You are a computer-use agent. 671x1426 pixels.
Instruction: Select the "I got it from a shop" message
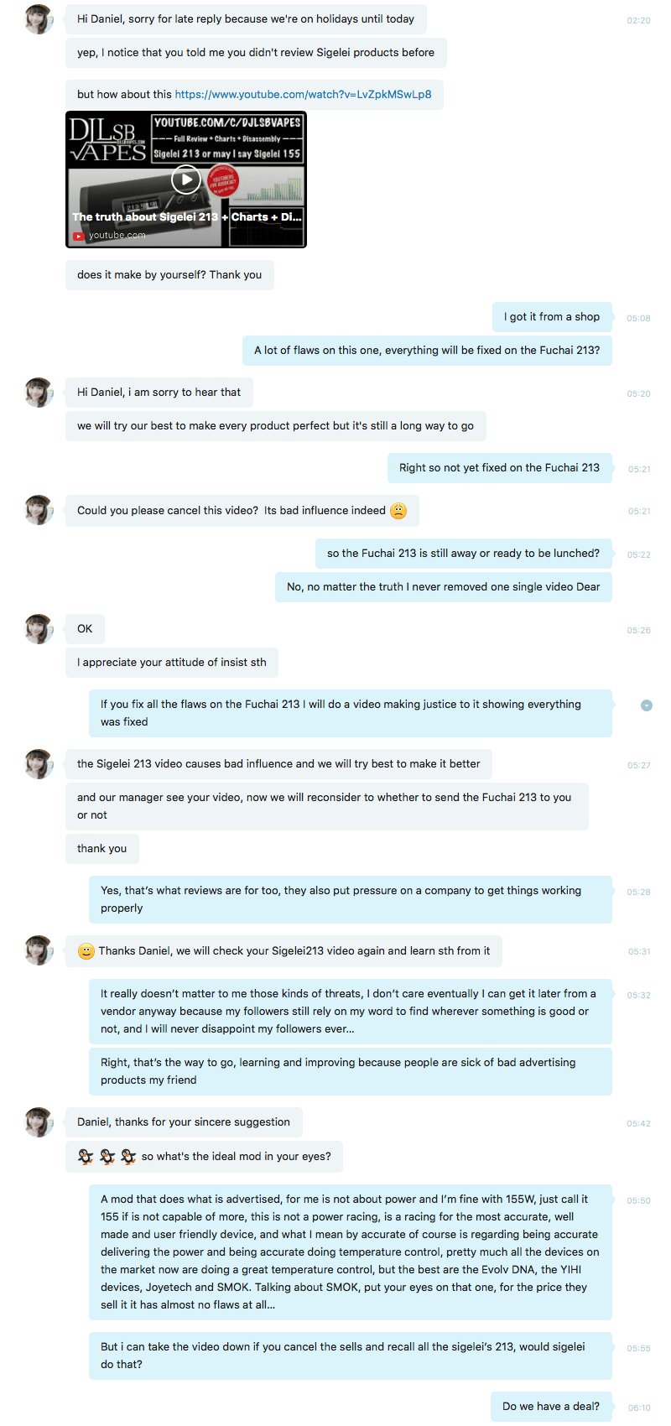pos(552,316)
